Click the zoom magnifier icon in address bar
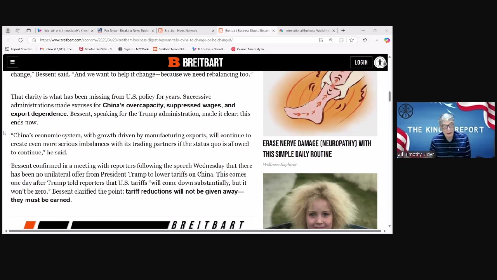Viewport: 497px width, 280px height. pos(331,40)
